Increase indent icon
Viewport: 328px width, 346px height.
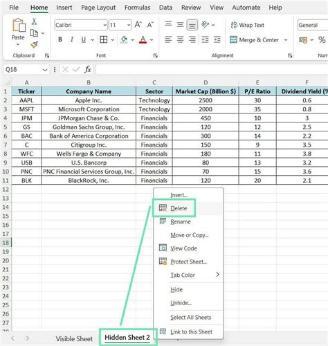[x=217, y=39]
